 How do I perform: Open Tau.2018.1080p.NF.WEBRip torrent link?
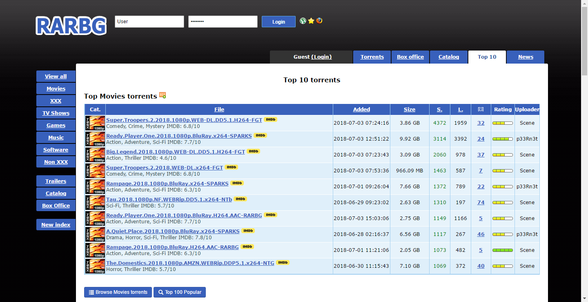(x=169, y=199)
